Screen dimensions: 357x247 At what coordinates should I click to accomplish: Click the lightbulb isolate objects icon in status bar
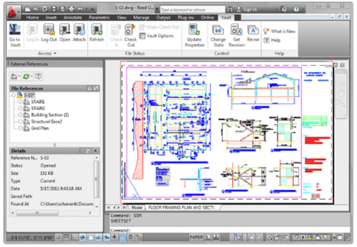[325, 237]
